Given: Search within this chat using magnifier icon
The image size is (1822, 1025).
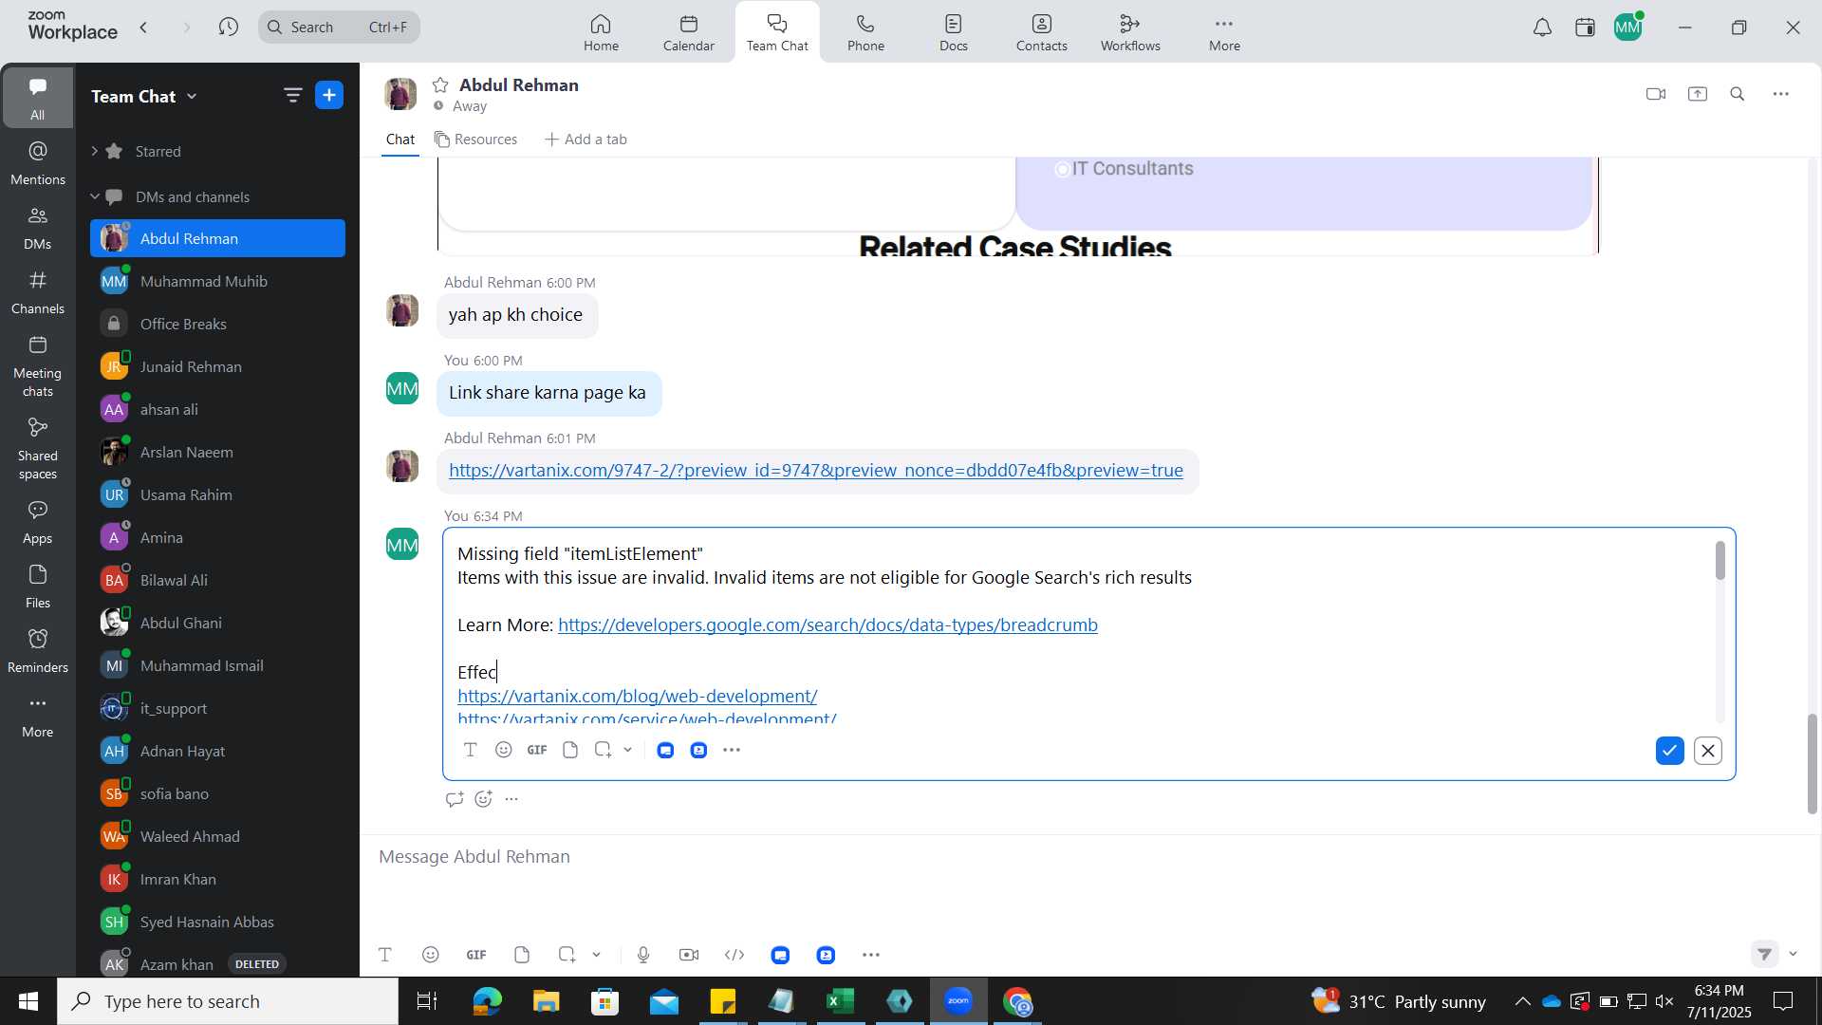Looking at the screenshot, I should point(1738,94).
